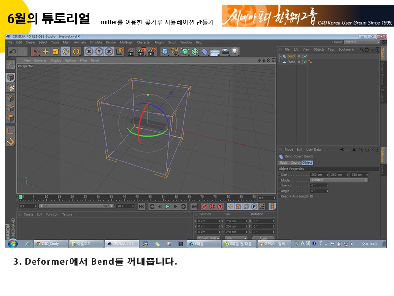Select the Live Selection tool
The height and width of the screenshot is (296, 394).
coord(35,52)
